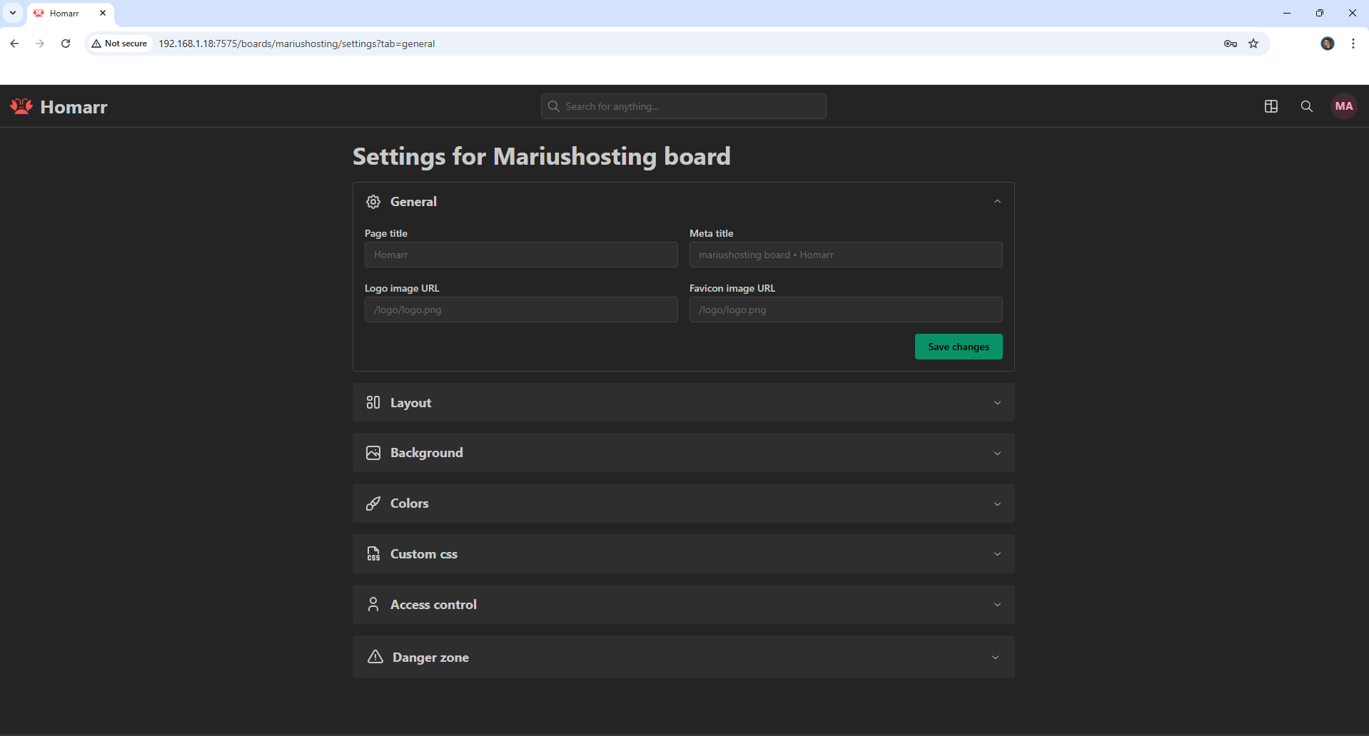The height and width of the screenshot is (736, 1369).
Task: Click the Background image icon
Action: (373, 453)
